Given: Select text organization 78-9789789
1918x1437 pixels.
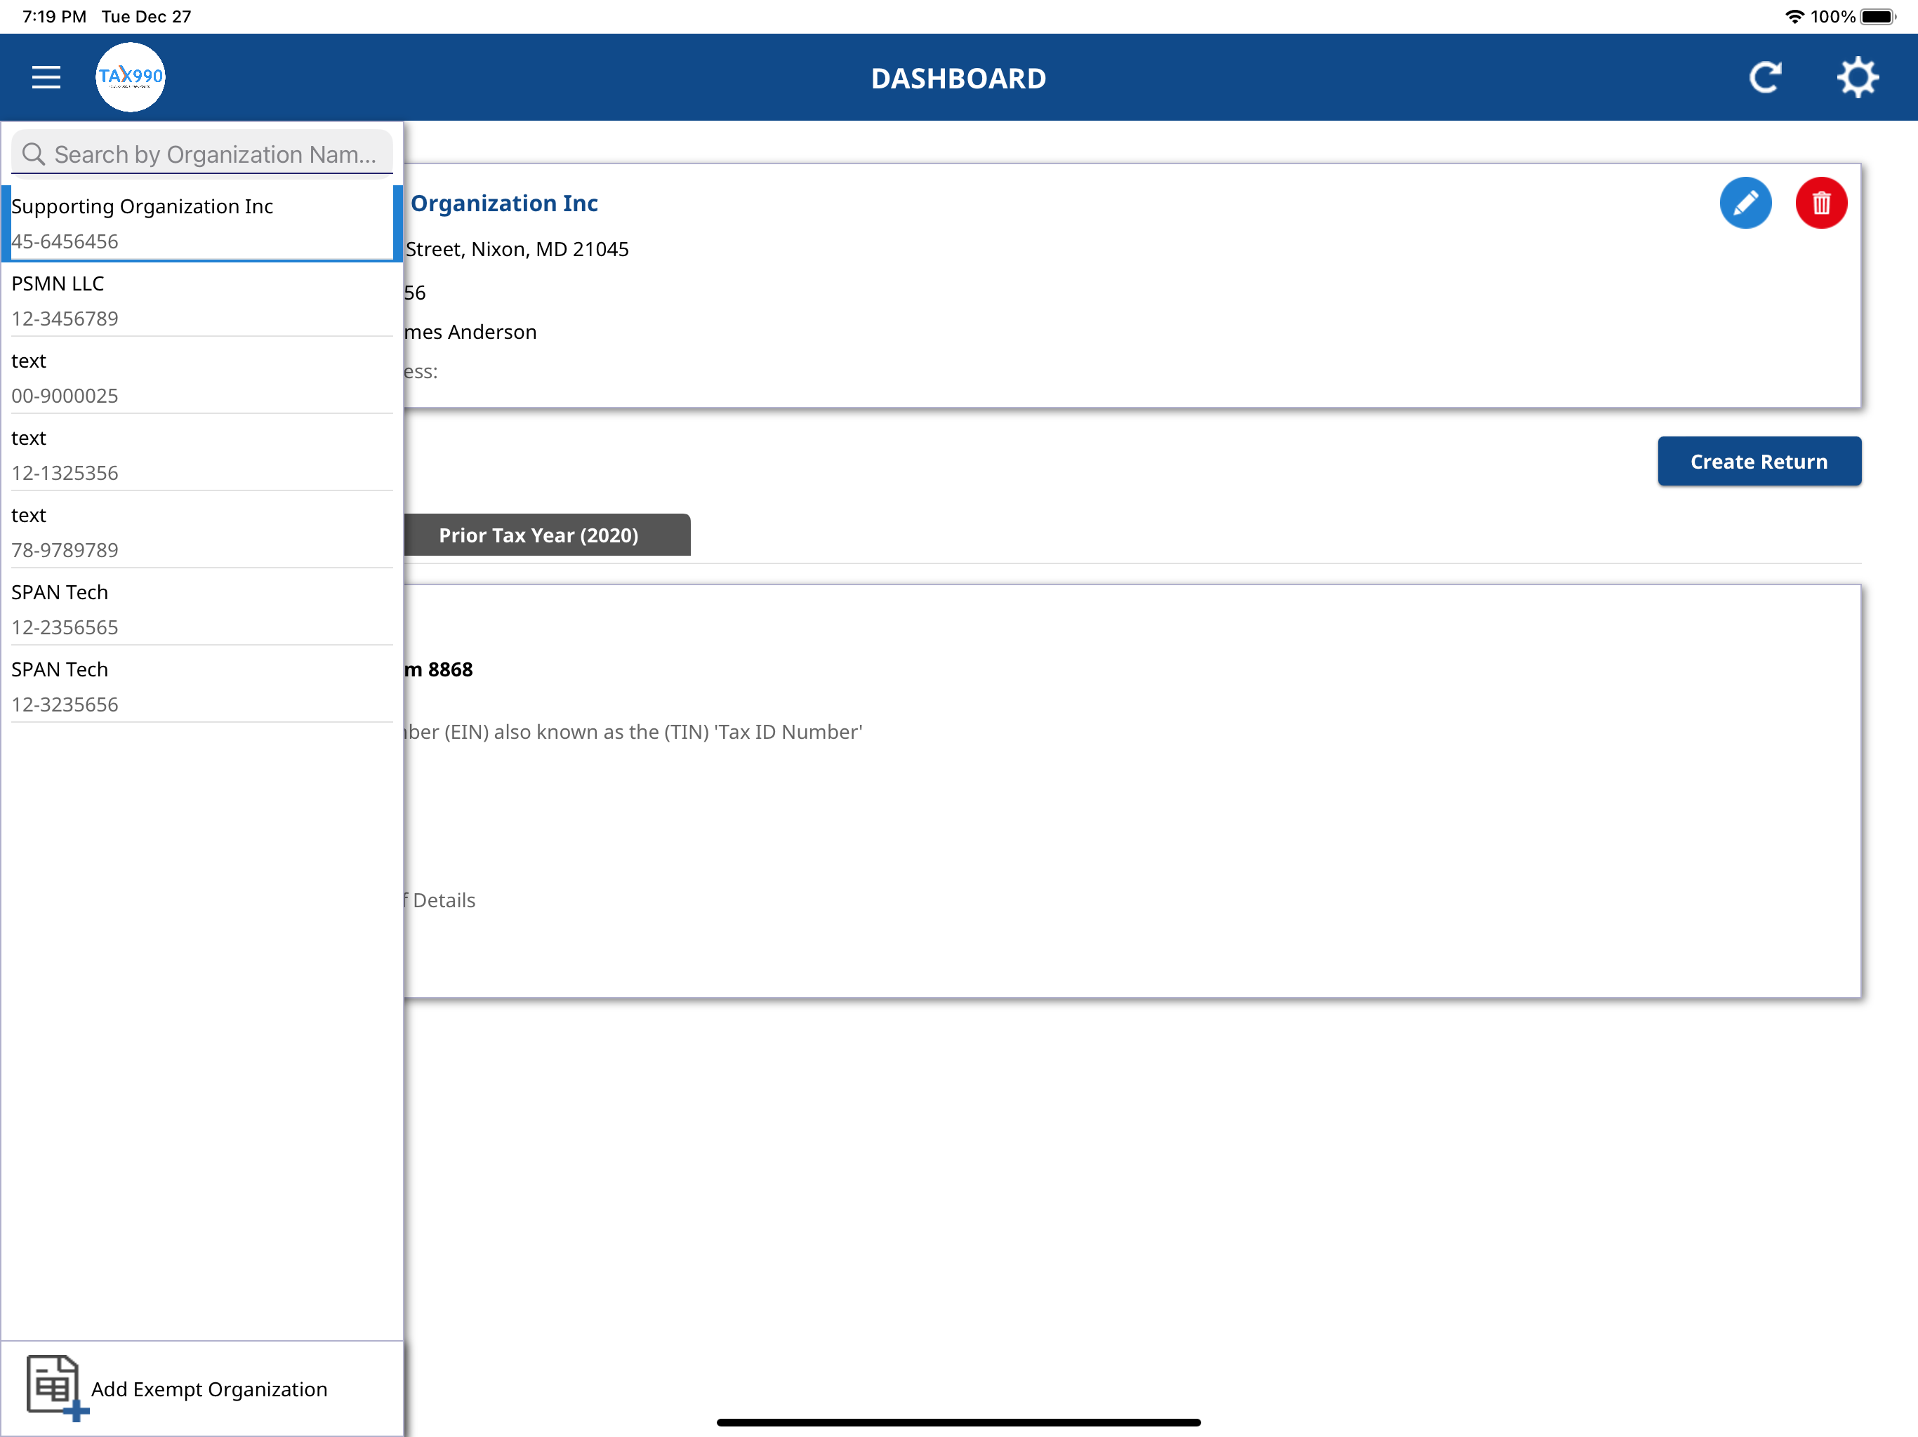Looking at the screenshot, I should [202, 531].
